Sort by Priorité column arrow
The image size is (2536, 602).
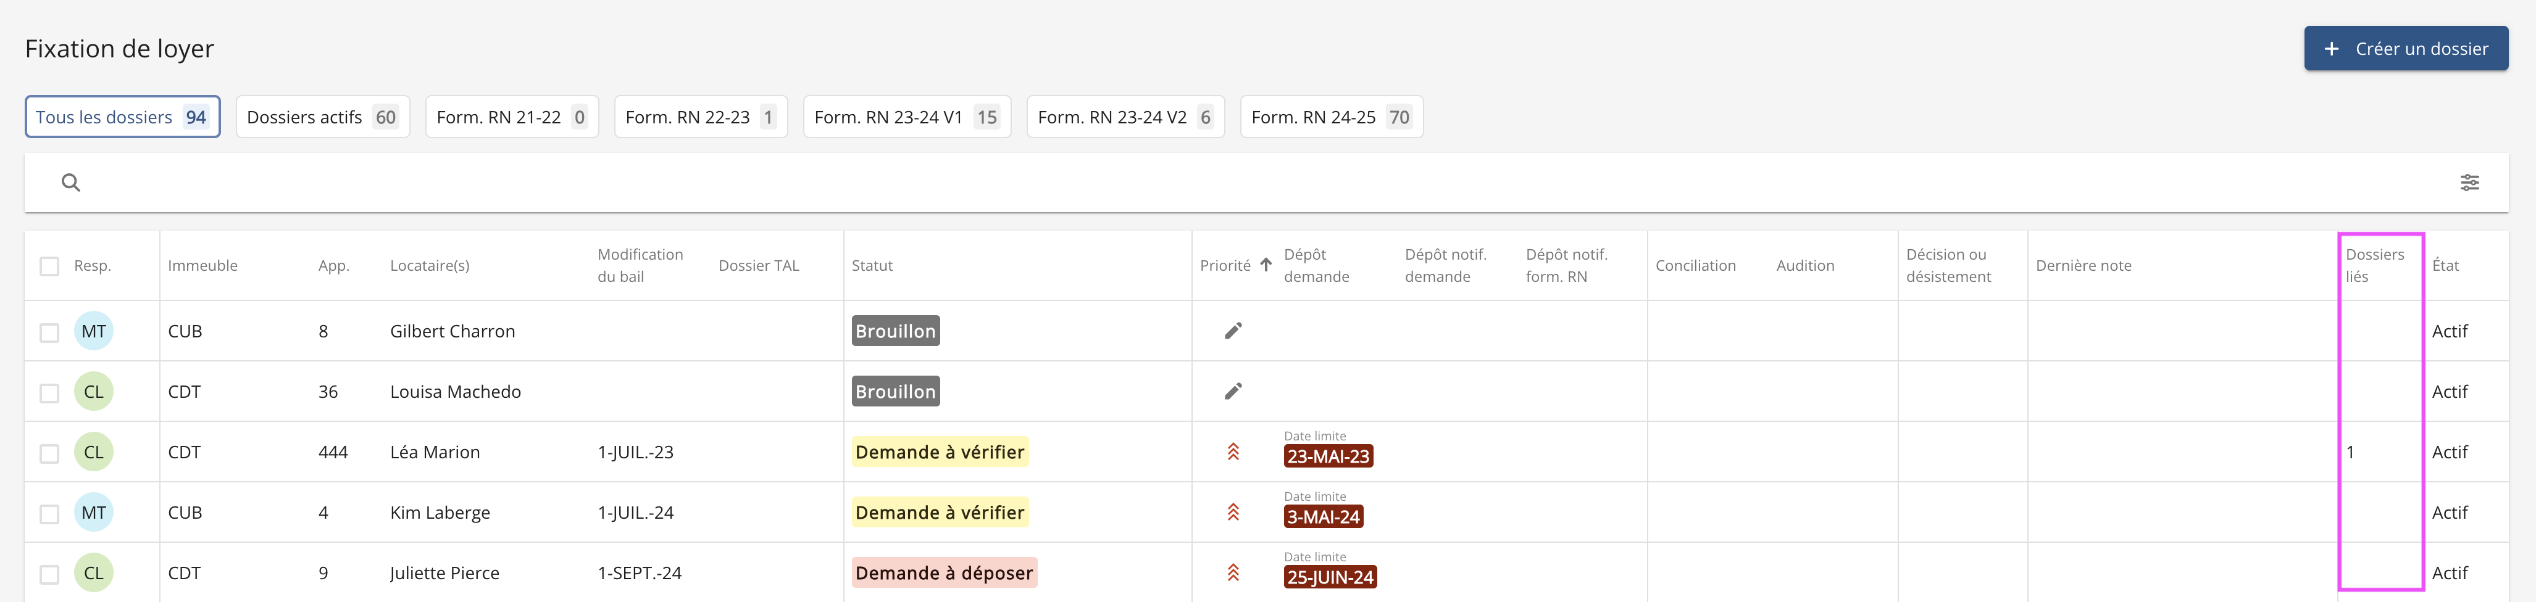pos(1266,265)
